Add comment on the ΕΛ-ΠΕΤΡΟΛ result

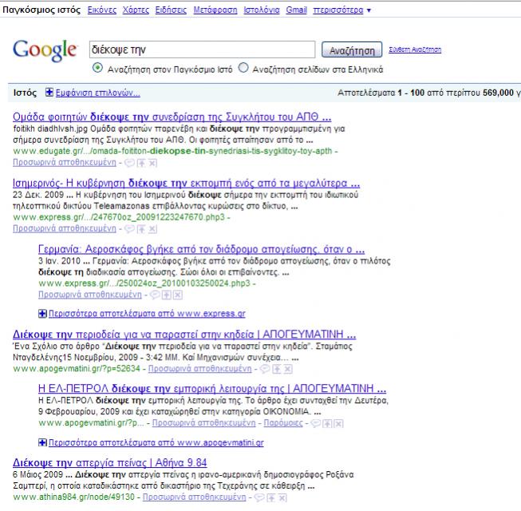[x=316, y=423]
